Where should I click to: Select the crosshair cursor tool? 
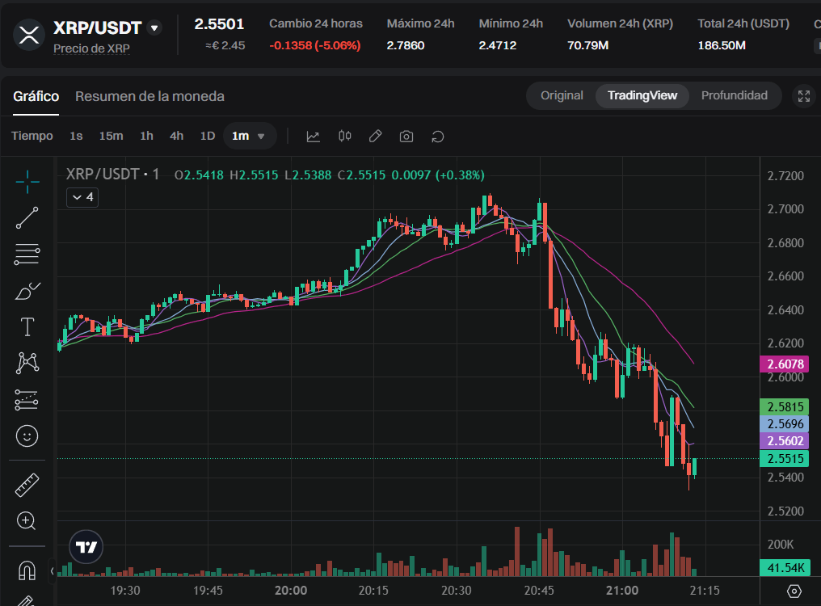click(x=27, y=183)
